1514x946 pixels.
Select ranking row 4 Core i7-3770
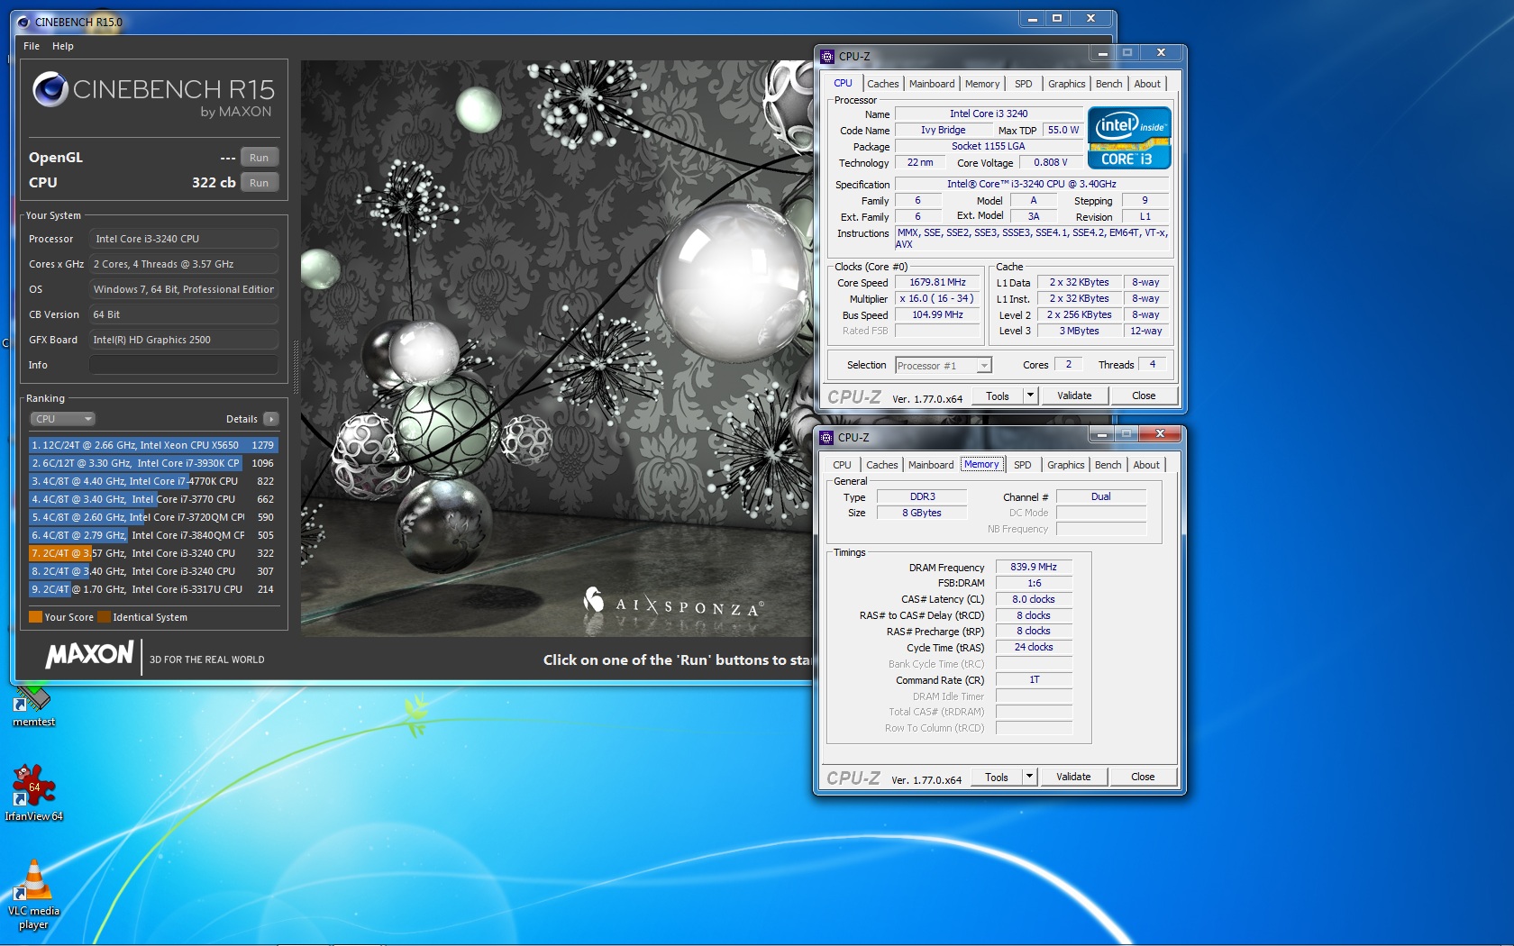(x=153, y=499)
